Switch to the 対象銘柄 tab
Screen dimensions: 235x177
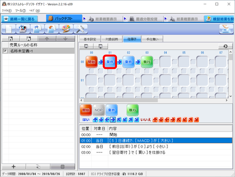coord(112,39)
